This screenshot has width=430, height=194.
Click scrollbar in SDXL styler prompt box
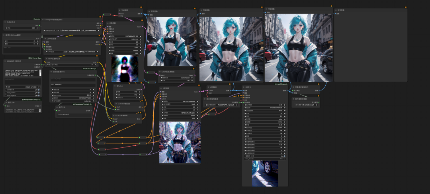pos(41,73)
